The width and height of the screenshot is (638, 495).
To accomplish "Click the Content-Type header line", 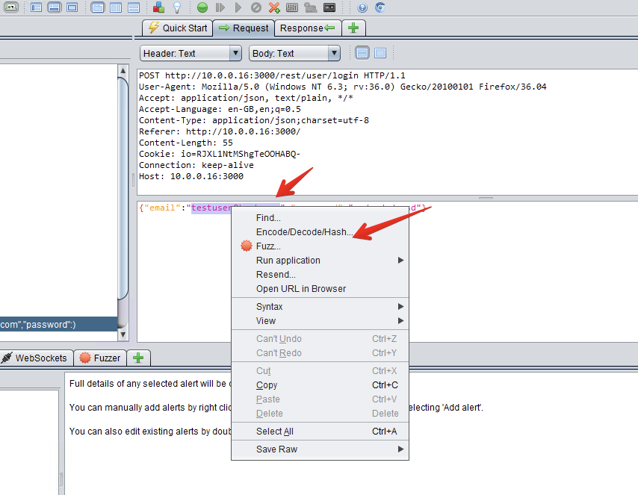I will tap(254, 120).
